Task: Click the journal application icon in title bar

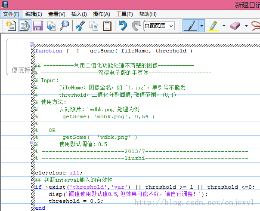Action: (4, 5)
